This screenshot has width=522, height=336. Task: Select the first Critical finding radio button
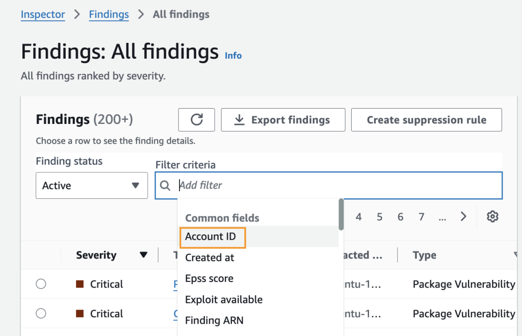[41, 284]
